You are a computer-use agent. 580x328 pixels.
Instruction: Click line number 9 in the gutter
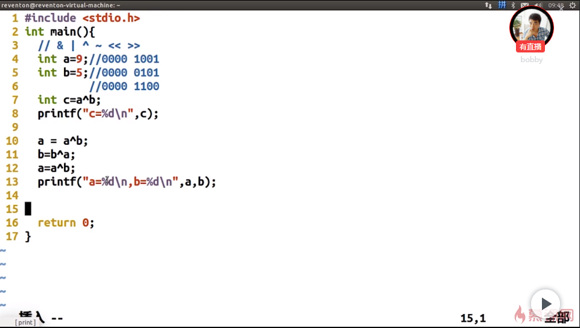point(15,127)
